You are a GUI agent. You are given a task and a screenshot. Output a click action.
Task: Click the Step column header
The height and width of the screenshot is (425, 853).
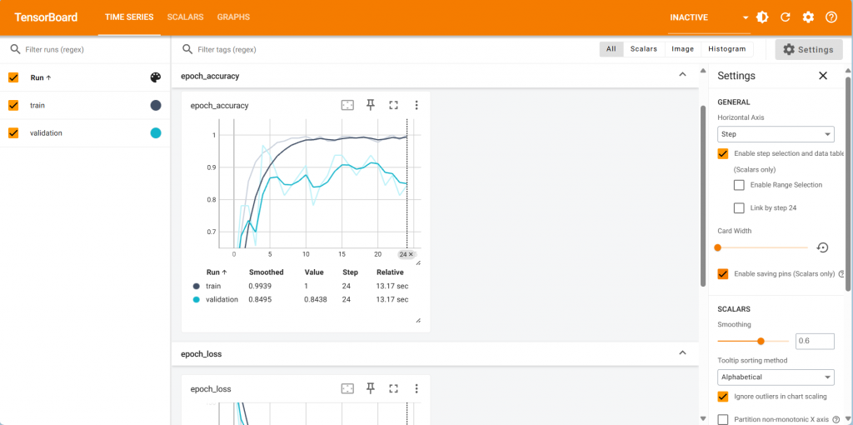(351, 272)
